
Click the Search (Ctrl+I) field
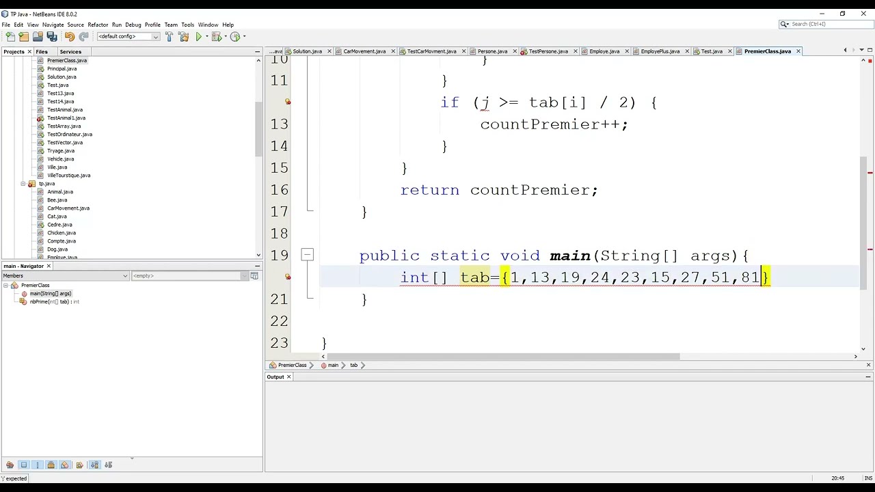pos(825,24)
